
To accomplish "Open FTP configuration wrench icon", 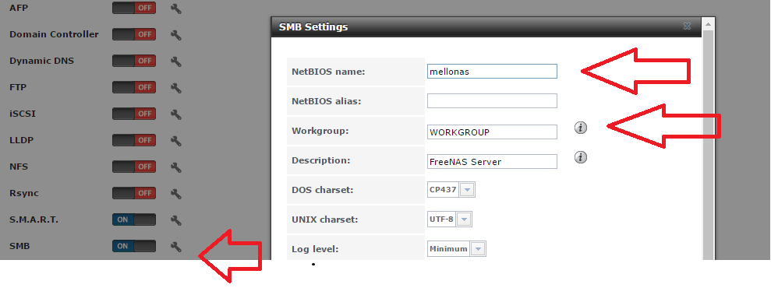I will tap(176, 88).
